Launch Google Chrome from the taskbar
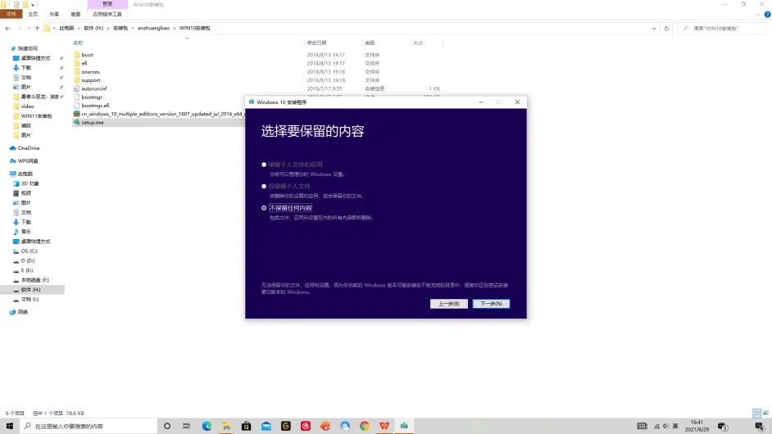Viewport: 772px width, 434px height. [365, 426]
